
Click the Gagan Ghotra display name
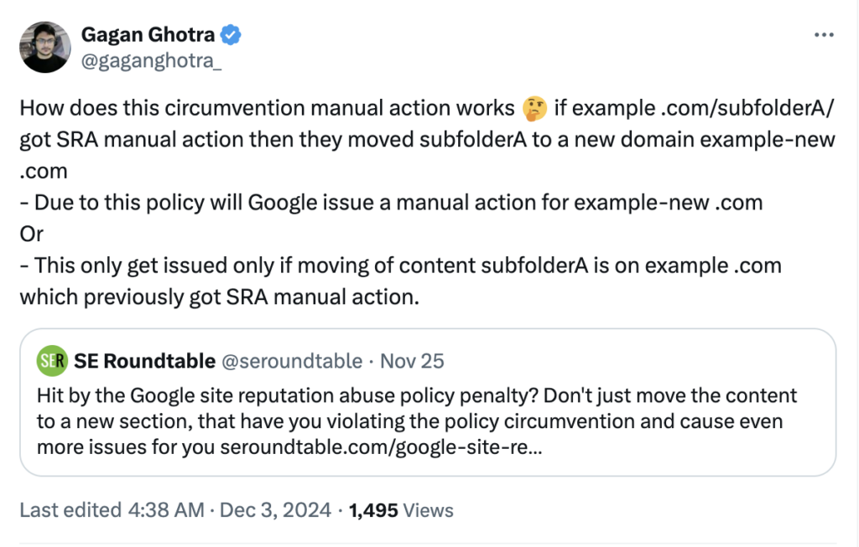coord(148,35)
